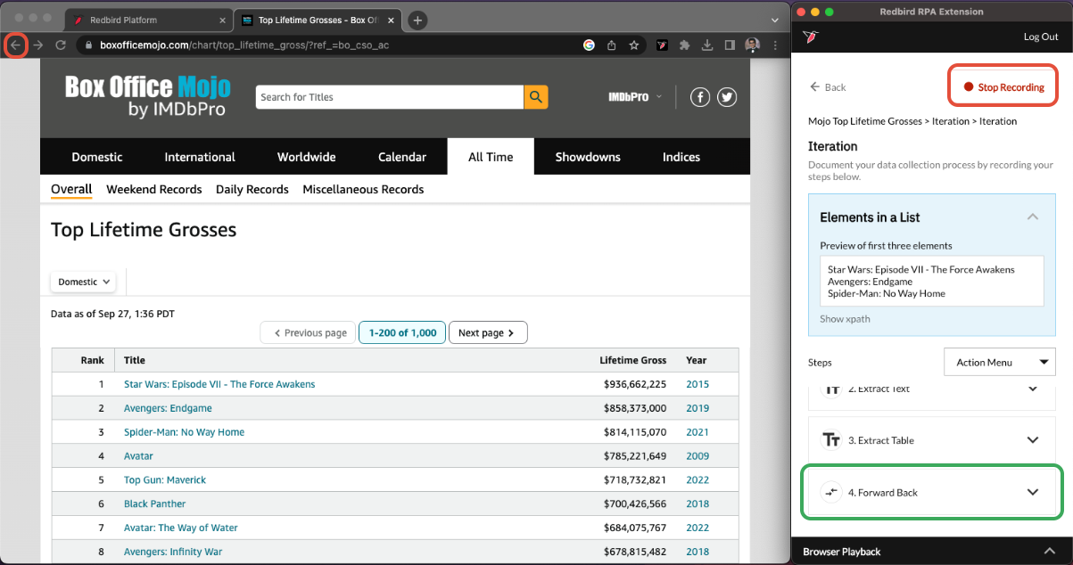Open the Indices nav menu item
Viewport: 1073px width, 565px height.
[681, 157]
